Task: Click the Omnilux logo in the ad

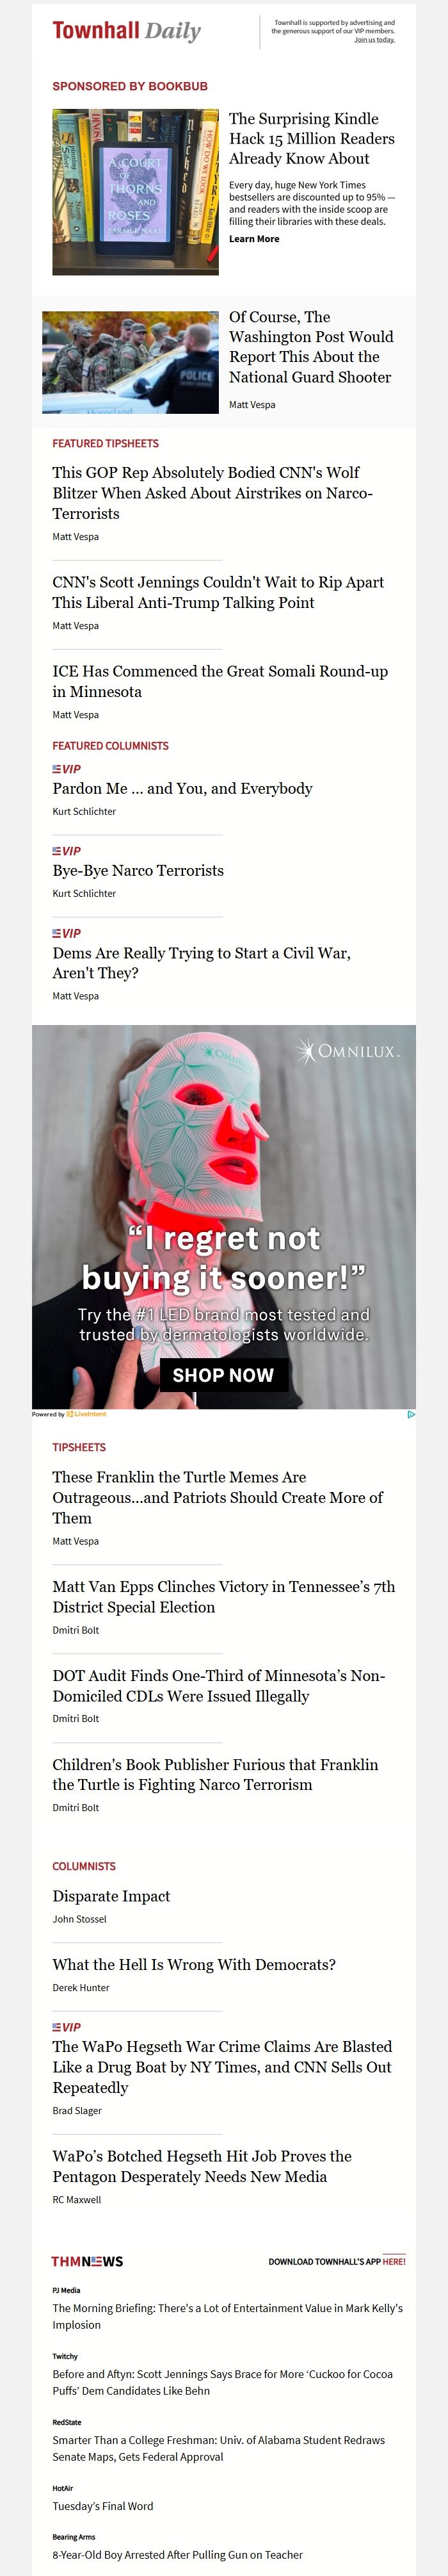Action: tap(347, 1051)
